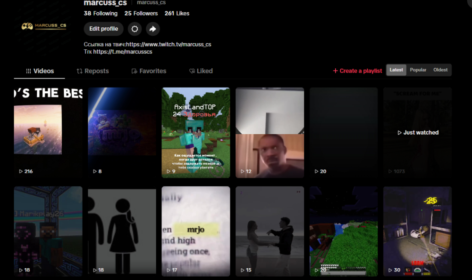472x280 pixels.
Task: Open profile settings gear icon
Action: [x=135, y=29]
